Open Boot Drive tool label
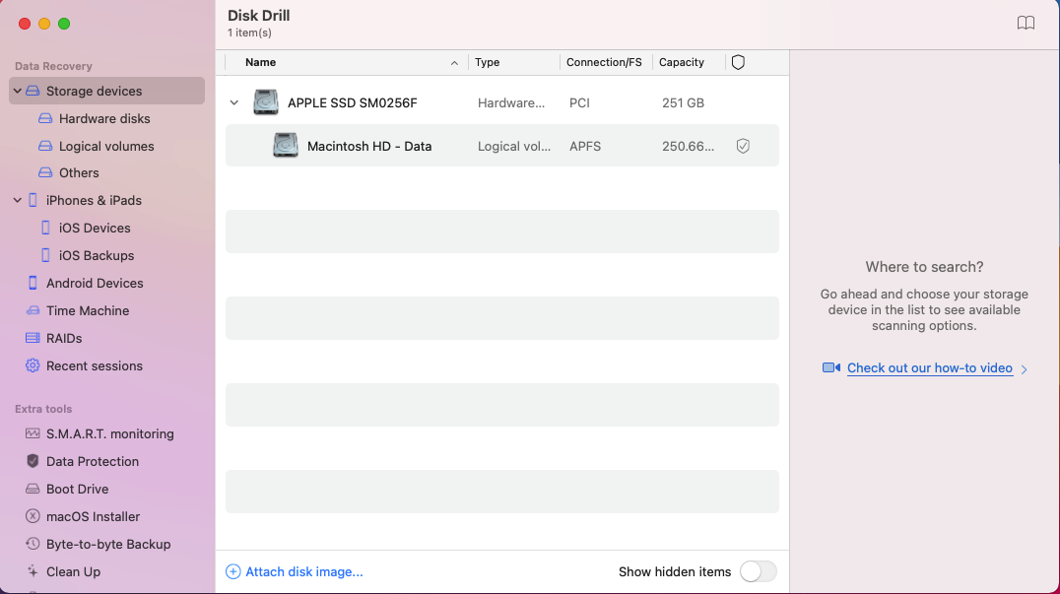 77,489
